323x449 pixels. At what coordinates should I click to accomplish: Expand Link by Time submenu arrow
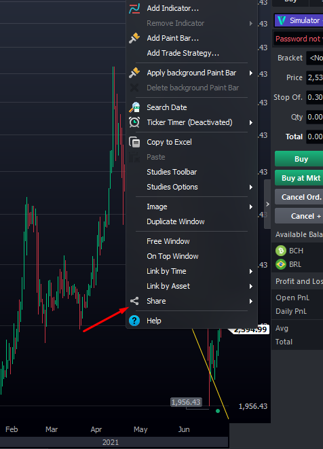pyautogui.click(x=251, y=271)
